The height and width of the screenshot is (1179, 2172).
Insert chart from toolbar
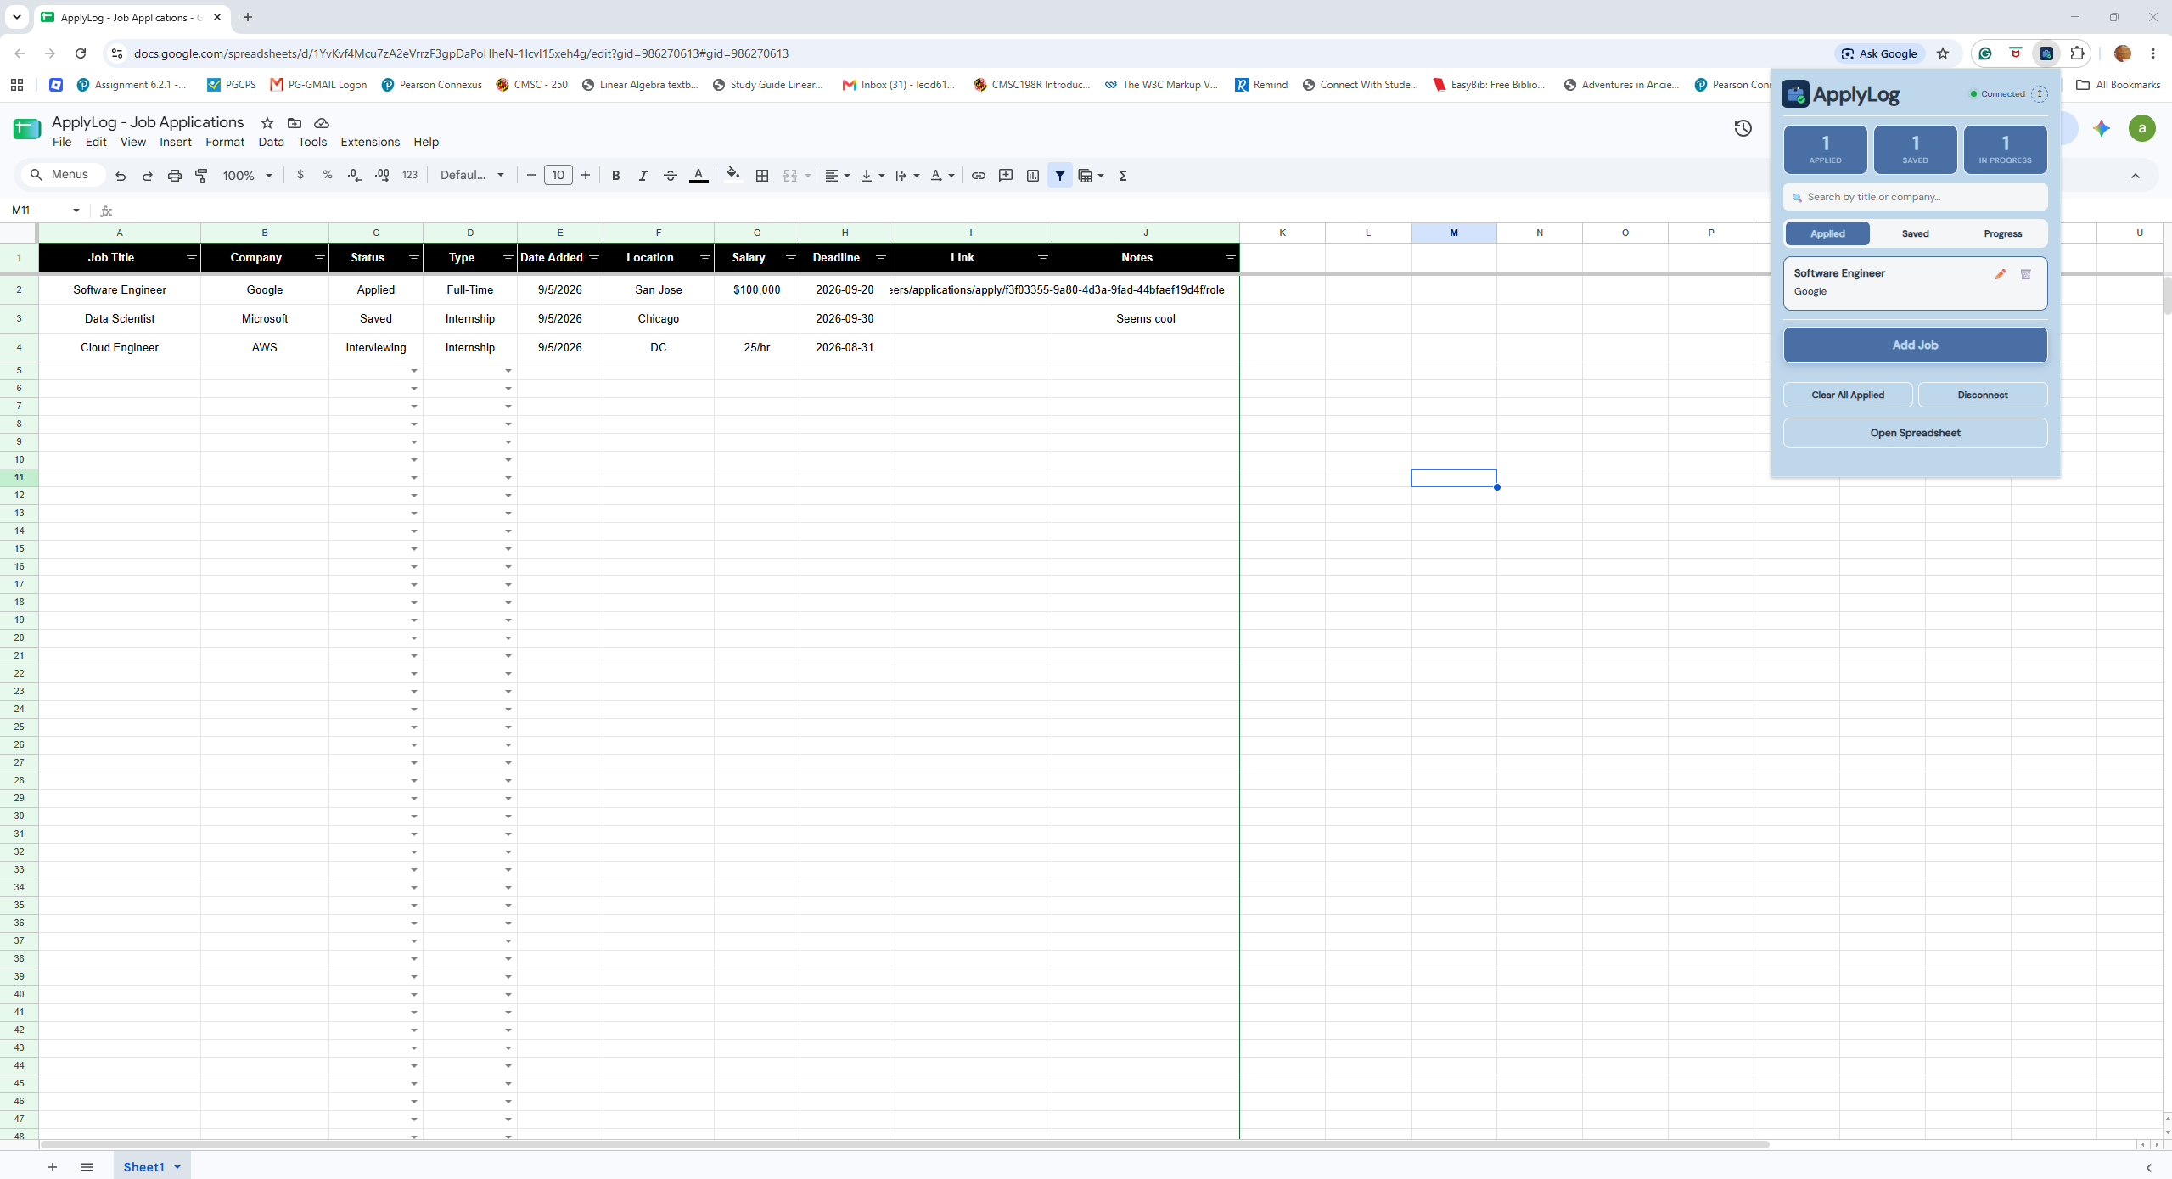pos(1033,176)
